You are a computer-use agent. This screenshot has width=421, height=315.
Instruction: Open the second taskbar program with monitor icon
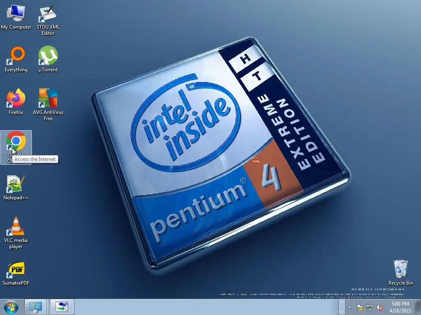62,307
